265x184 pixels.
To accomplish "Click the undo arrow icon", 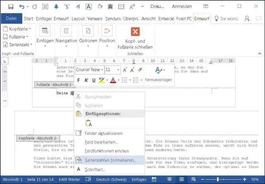I will coord(22,7).
